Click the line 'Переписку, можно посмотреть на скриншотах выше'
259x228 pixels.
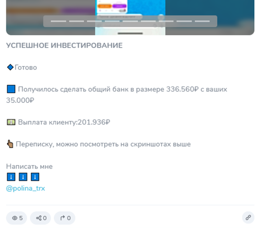click(x=103, y=144)
